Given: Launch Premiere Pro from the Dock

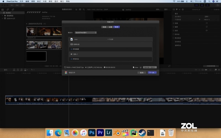Looking at the screenshot, I should click(100, 133).
